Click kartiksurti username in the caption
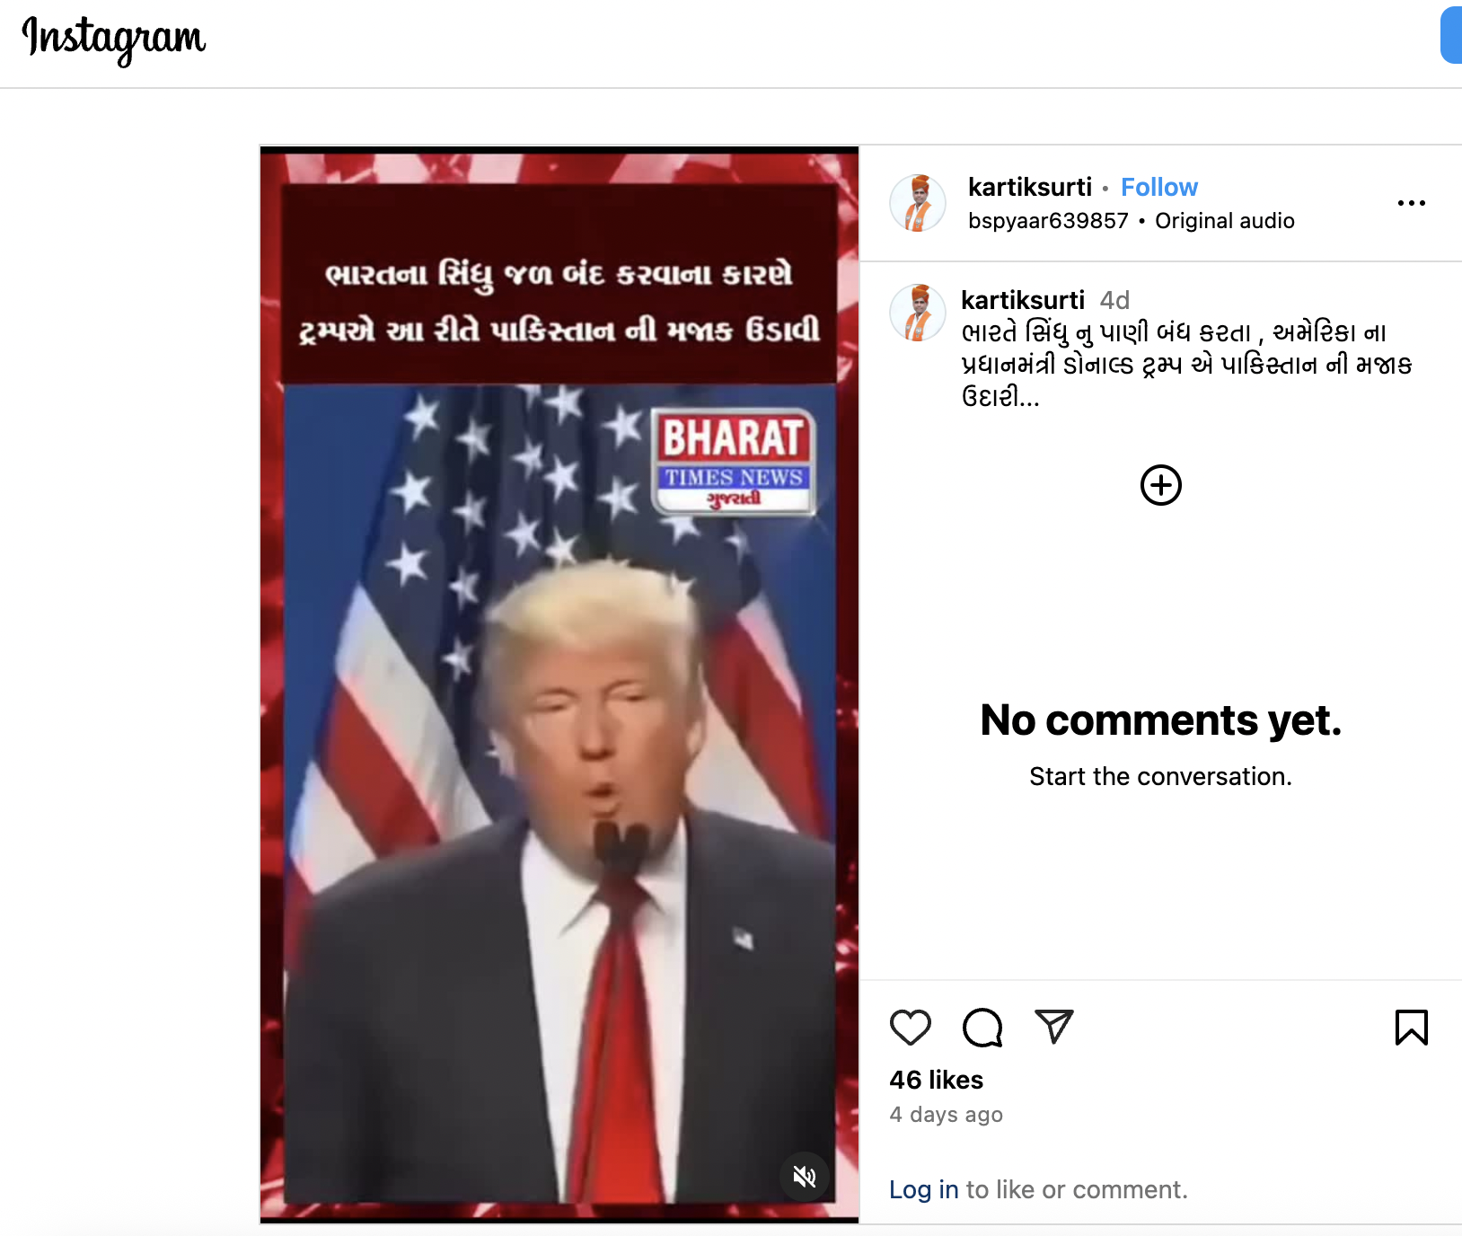The image size is (1462, 1236). [x=1023, y=300]
